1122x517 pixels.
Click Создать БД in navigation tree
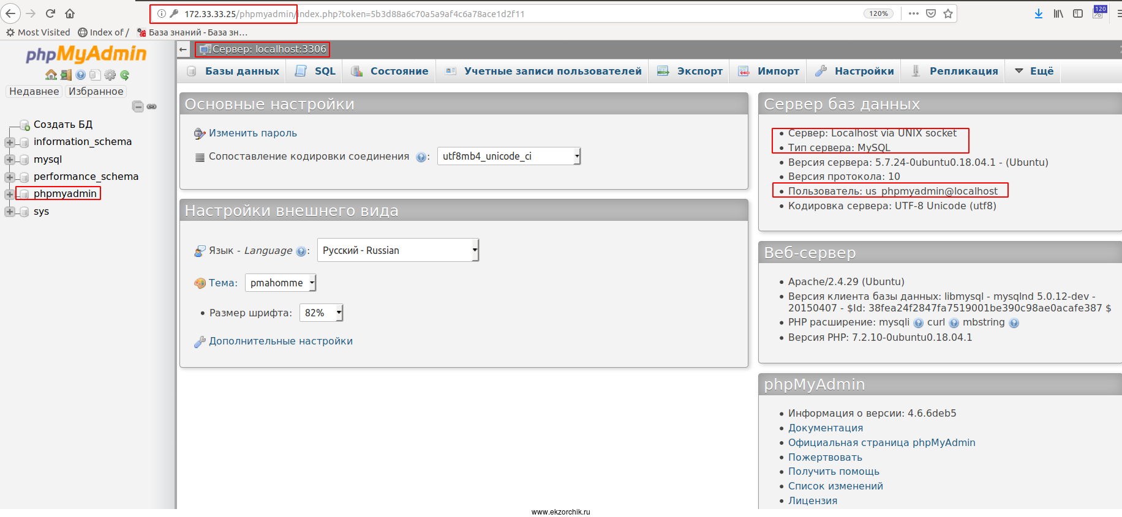tap(62, 124)
